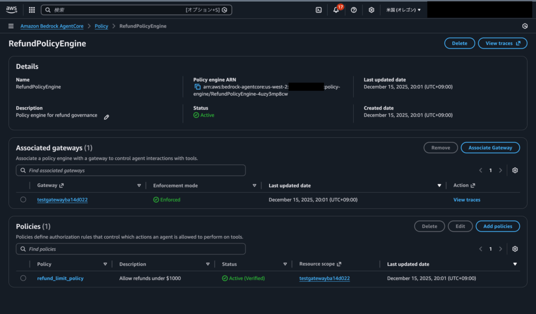Viewport: 536px width, 314px height.
Task: Sort policies by Status column
Action: 285,264
